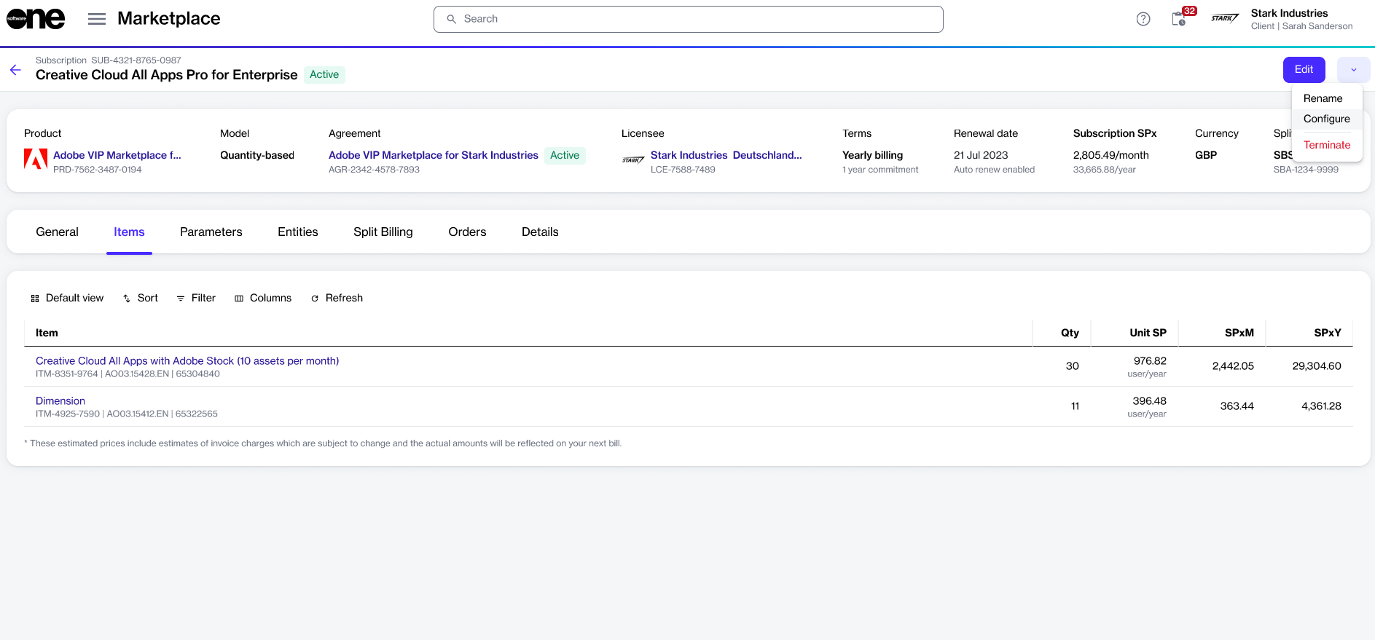Open the help question mark icon
This screenshot has height=640, width=1375.
[x=1143, y=19]
